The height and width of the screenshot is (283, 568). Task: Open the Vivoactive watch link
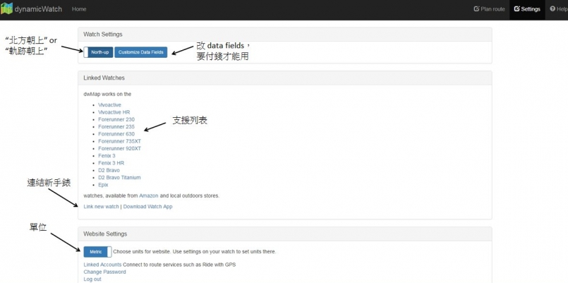click(109, 104)
